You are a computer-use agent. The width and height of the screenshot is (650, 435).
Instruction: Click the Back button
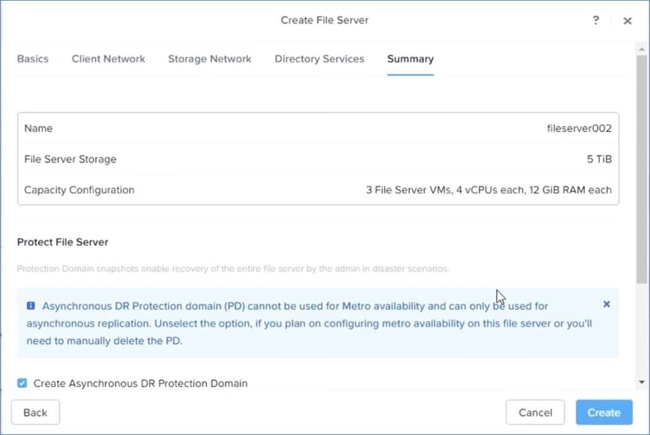coord(36,412)
